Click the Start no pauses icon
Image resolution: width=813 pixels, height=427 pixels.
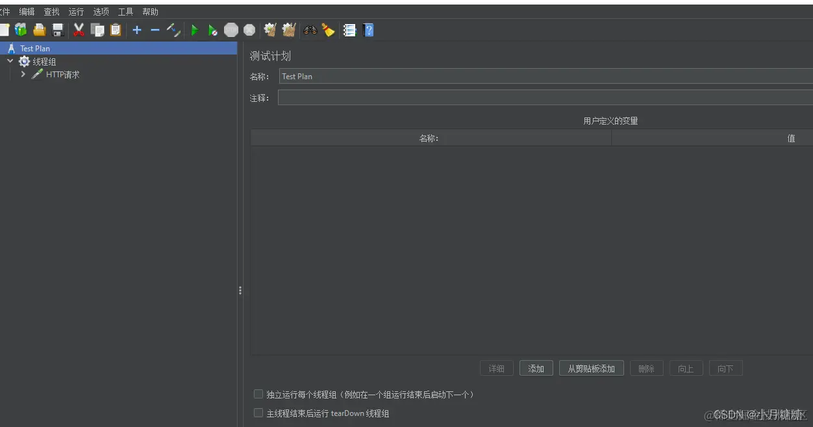[212, 30]
